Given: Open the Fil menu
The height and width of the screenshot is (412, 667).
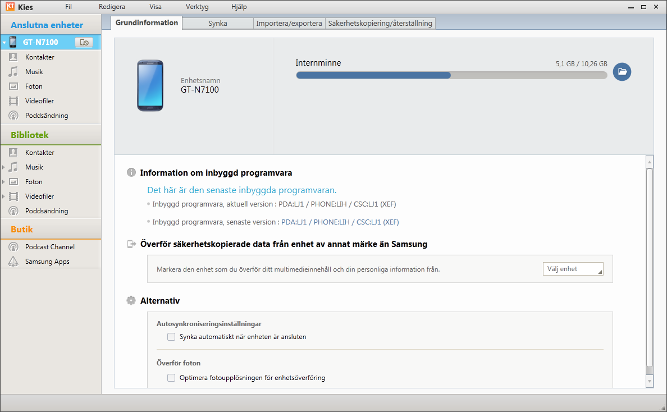Looking at the screenshot, I should tap(68, 7).
